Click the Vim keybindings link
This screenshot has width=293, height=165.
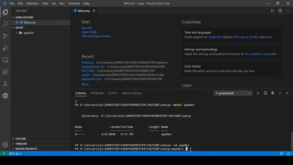[x=247, y=54]
